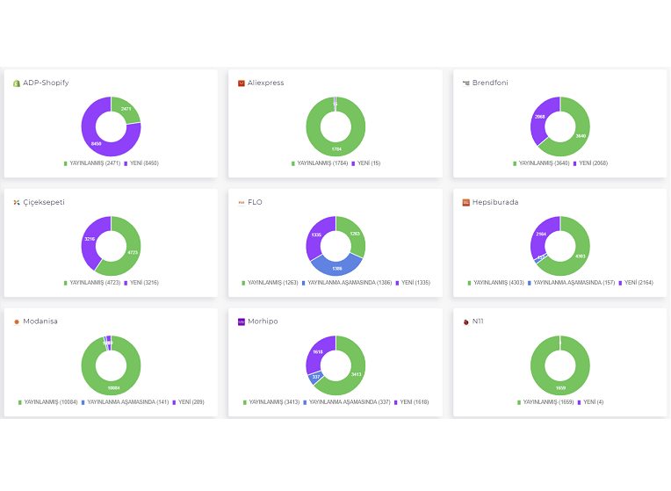This screenshot has width=671, height=491.
Task: Click the Hepsiburada card title
Action: click(495, 203)
